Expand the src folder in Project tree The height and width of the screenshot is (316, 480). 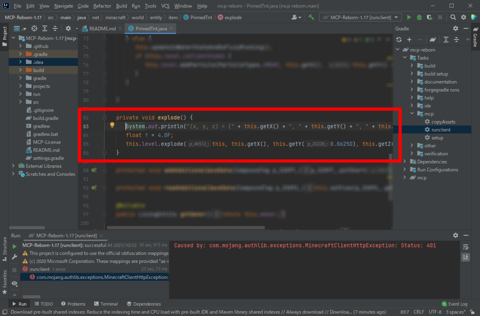[20, 102]
